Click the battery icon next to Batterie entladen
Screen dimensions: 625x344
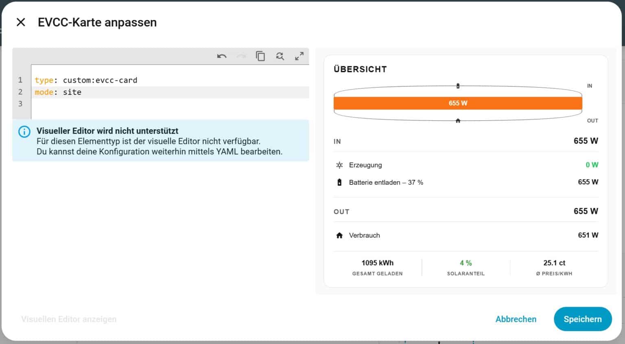coord(339,182)
